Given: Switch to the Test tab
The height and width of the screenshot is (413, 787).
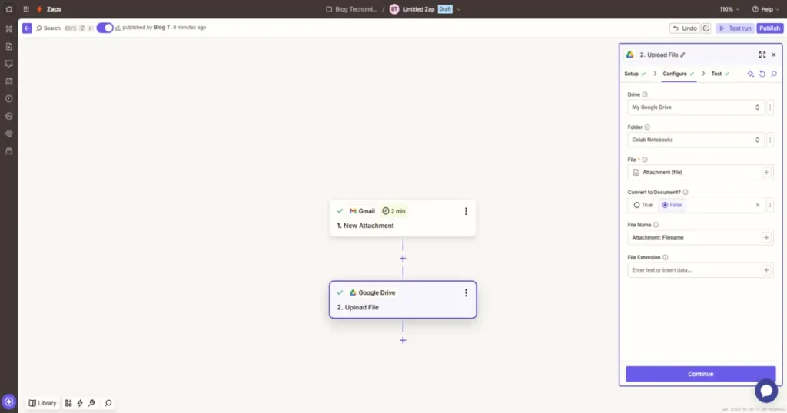Looking at the screenshot, I should click(719, 74).
